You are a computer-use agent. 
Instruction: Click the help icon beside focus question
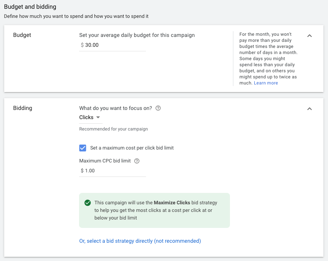tap(158, 108)
